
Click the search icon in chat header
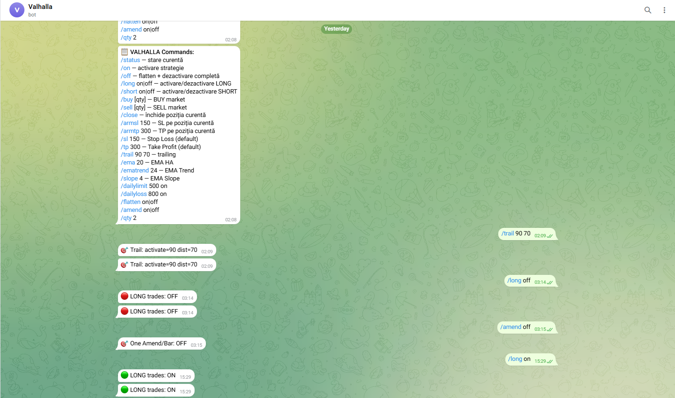tap(648, 10)
